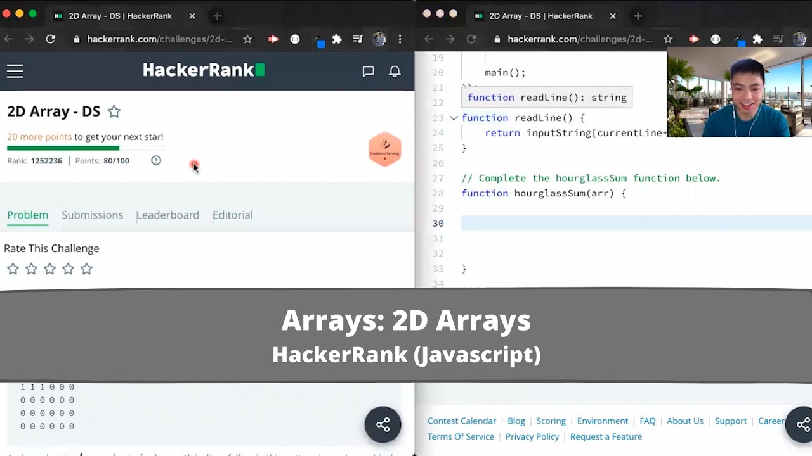Switch to the Leaderboard tab
812x456 pixels.
167,215
